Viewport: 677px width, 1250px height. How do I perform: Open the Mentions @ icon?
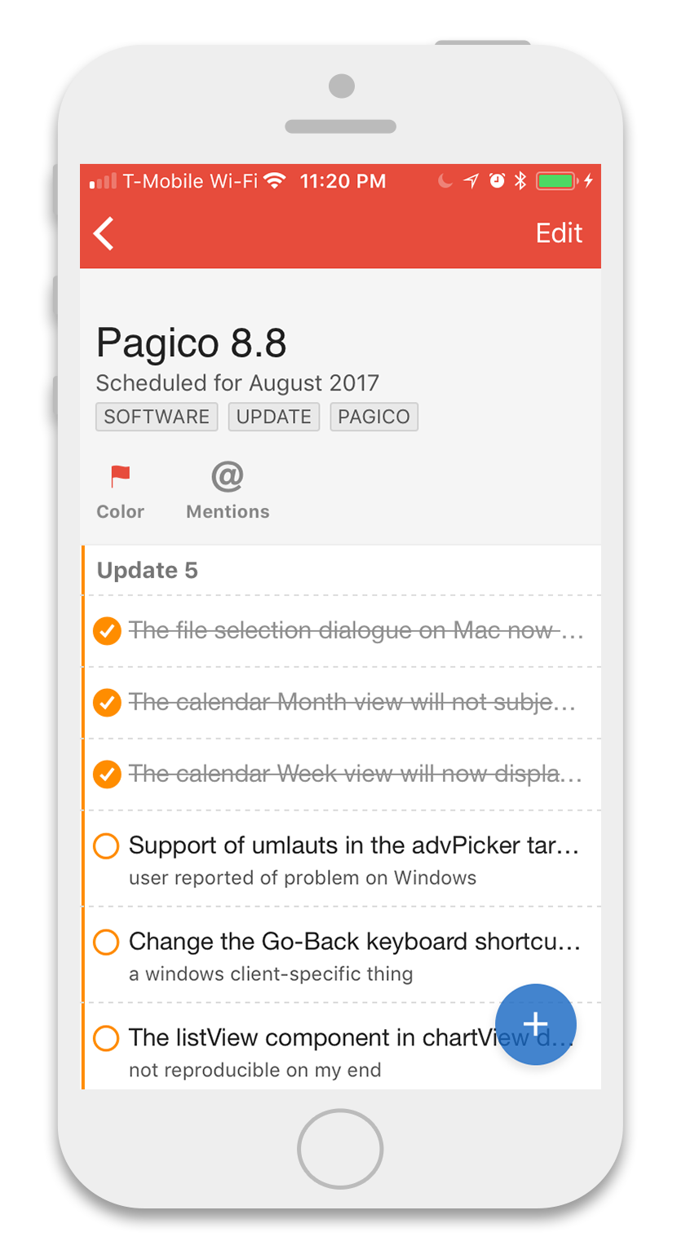coord(228,476)
